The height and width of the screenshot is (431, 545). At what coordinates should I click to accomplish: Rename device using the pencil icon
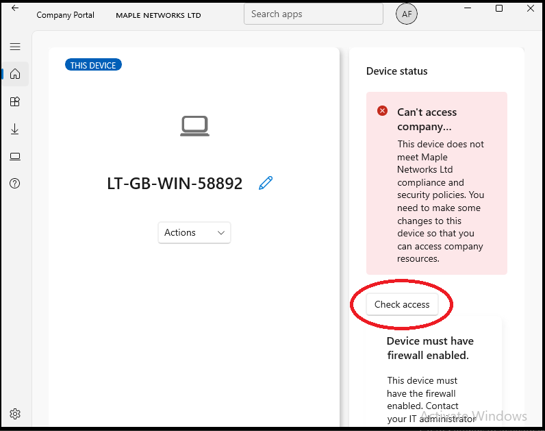coord(266,183)
